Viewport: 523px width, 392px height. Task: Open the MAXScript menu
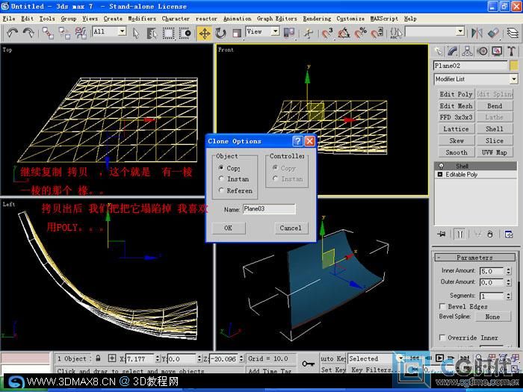pyautogui.click(x=383, y=19)
